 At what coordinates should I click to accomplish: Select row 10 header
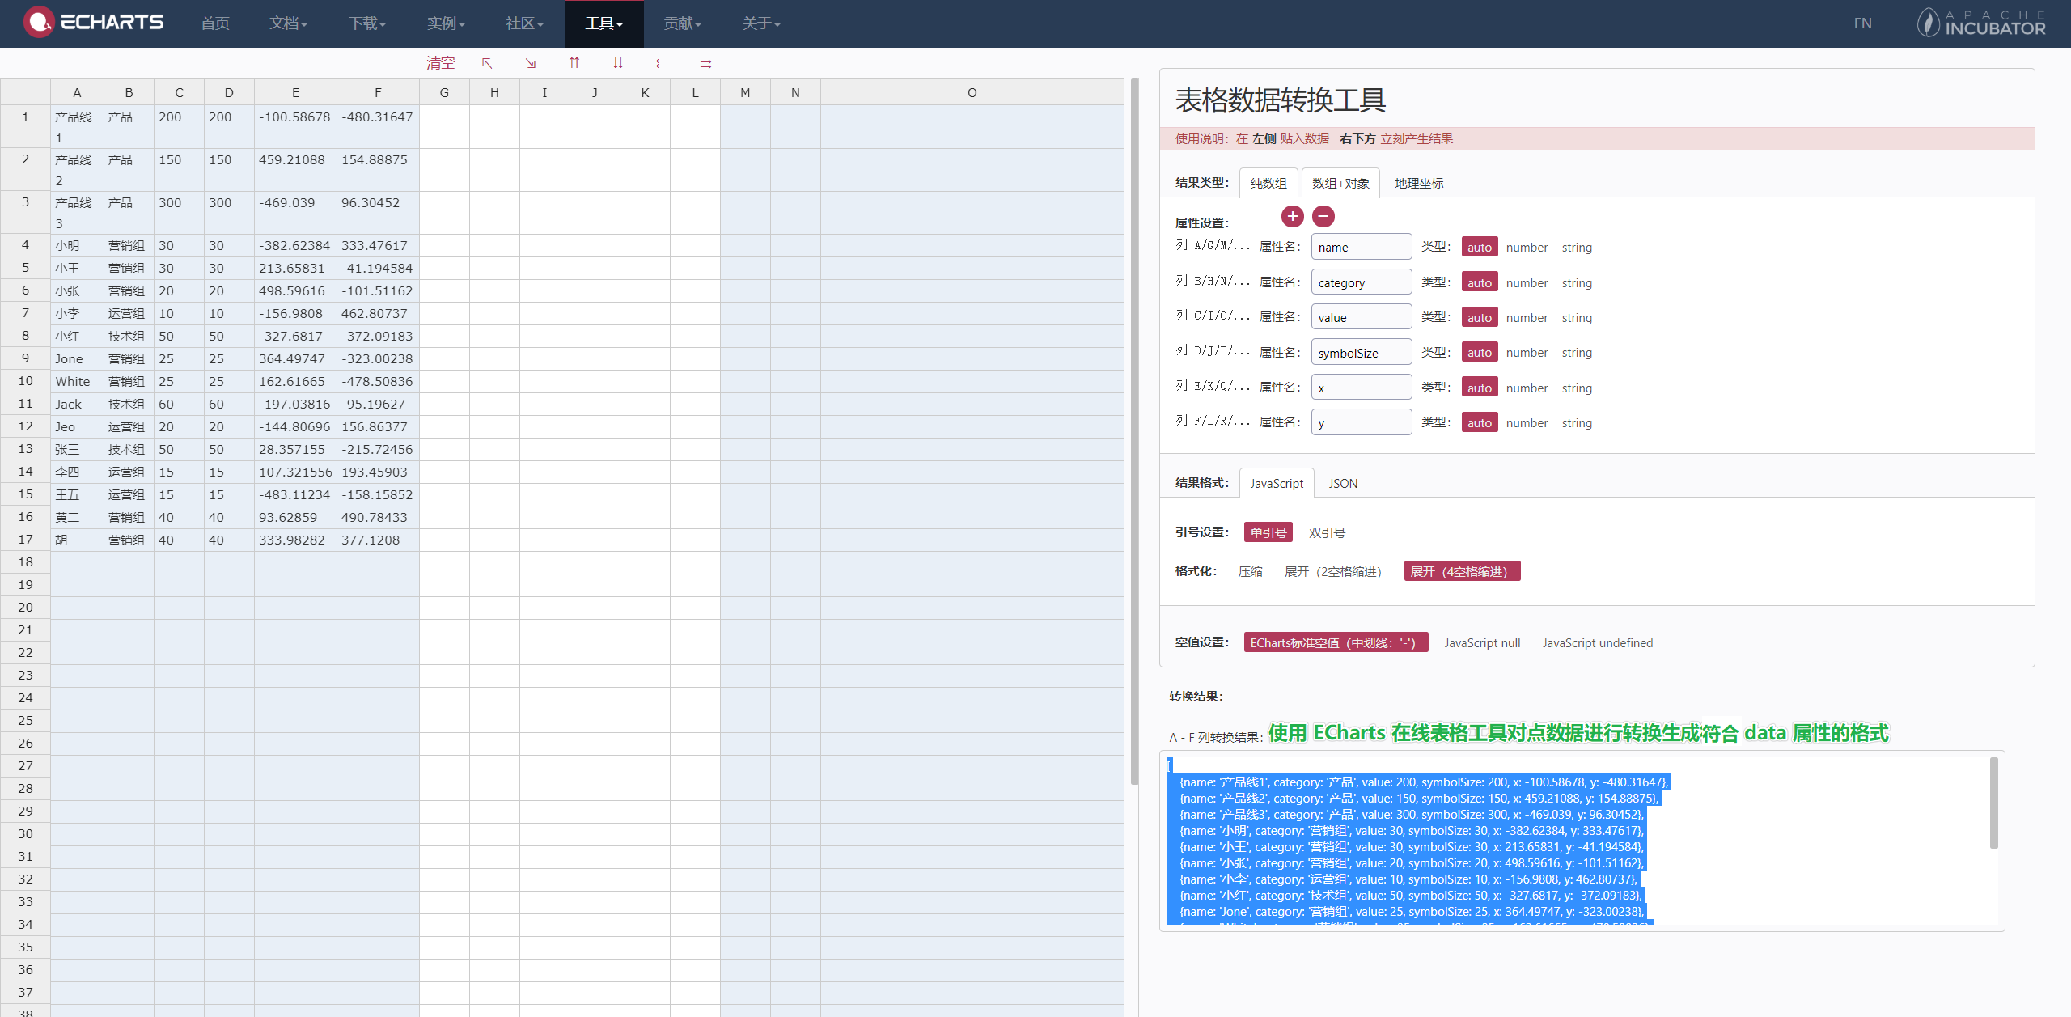(25, 381)
